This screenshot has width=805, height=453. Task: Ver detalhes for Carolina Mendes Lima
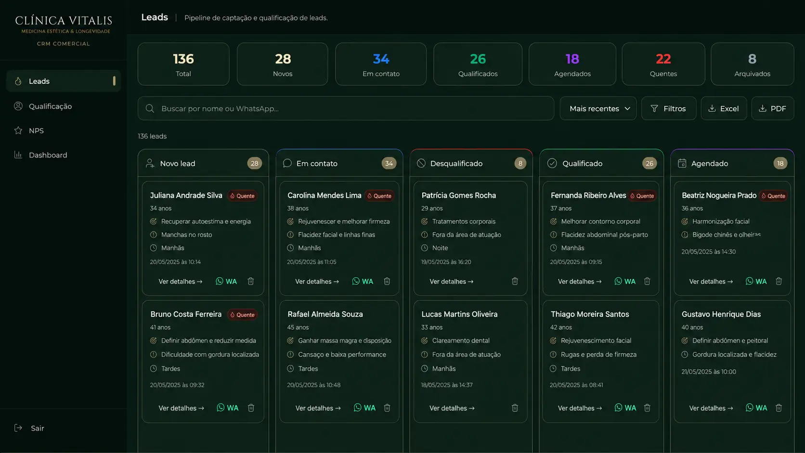click(317, 281)
